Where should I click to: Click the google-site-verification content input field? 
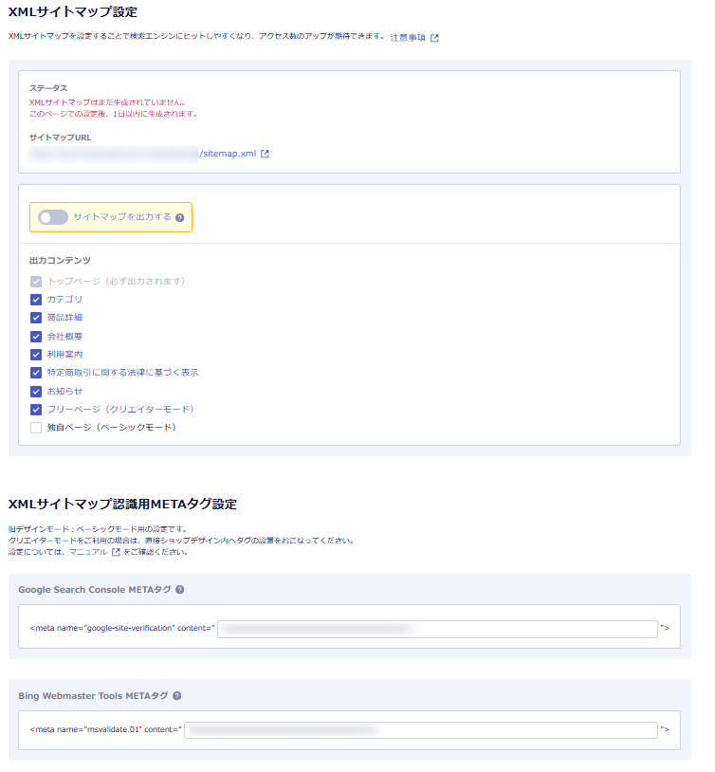[x=436, y=629]
